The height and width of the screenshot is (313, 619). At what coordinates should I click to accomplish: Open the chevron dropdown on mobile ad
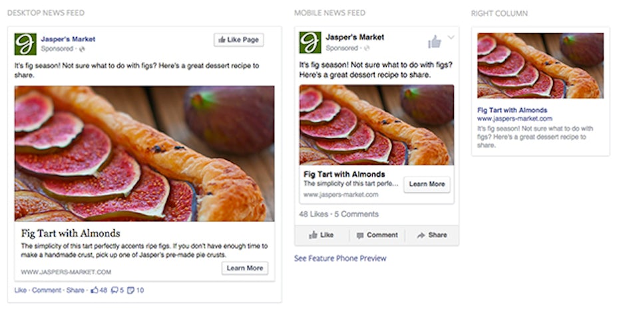(451, 38)
